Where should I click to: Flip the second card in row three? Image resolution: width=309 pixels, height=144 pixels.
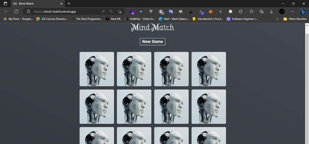pyautogui.click(x=134, y=136)
